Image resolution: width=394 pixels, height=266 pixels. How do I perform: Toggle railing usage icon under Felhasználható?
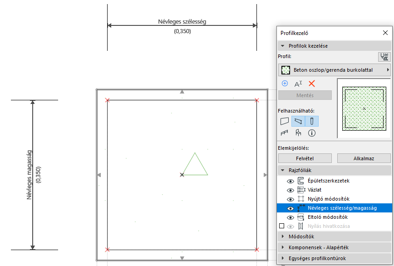(x=284, y=133)
